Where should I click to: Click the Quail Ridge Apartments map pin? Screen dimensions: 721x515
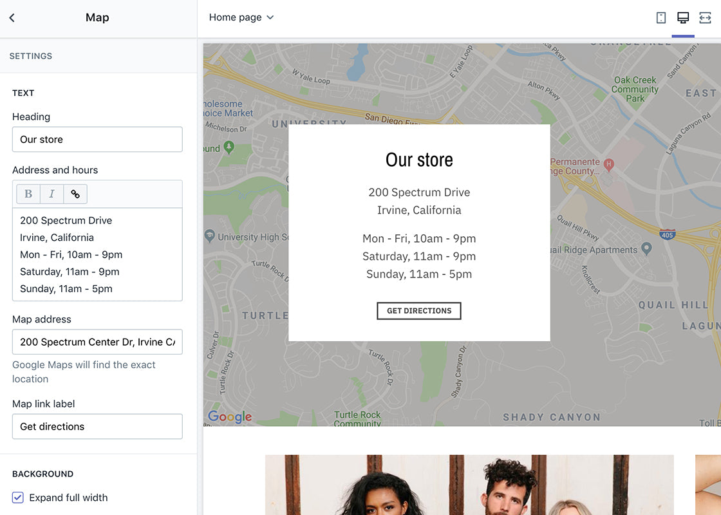[x=646, y=248]
